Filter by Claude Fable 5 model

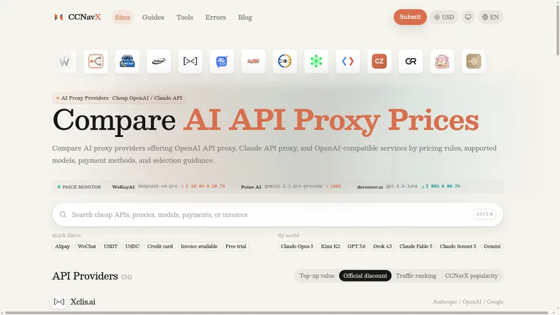[416, 246]
